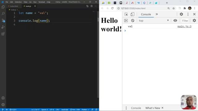
Task: Open the Extensions view in VS Code
Action: pyautogui.click(x=3, y=34)
